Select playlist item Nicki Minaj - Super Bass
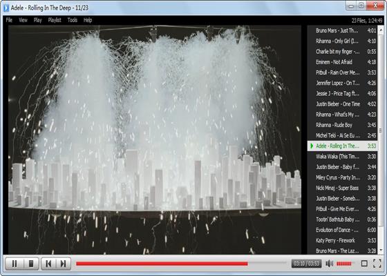The width and height of the screenshot is (387, 276). [x=342, y=188]
